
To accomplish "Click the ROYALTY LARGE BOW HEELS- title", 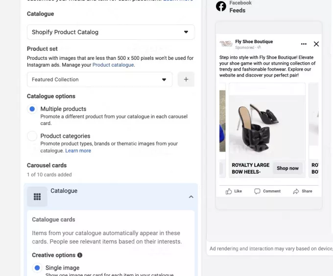I will click(x=251, y=169).
